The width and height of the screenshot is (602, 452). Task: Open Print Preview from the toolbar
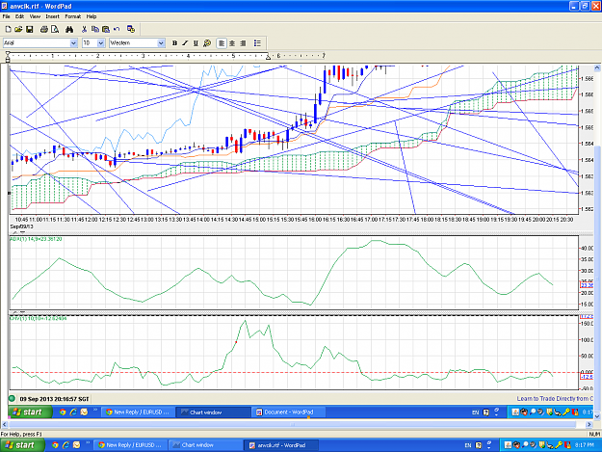(55, 29)
